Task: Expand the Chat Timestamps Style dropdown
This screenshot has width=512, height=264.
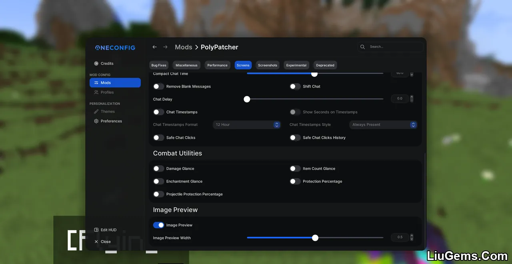Action: coord(383,125)
